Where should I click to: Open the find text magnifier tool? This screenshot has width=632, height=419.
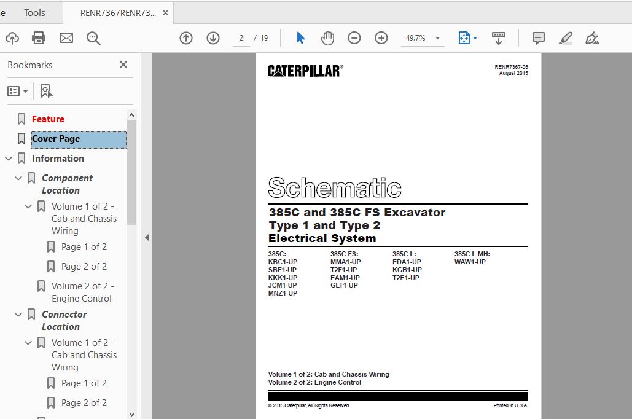pyautogui.click(x=93, y=38)
